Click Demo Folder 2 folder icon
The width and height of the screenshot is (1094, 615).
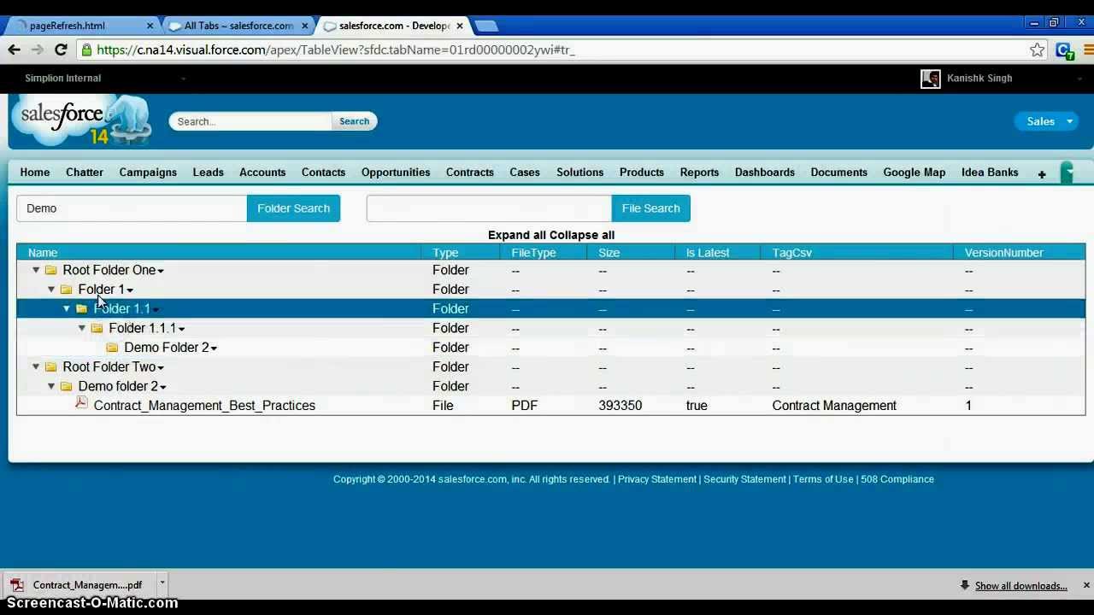pos(113,348)
